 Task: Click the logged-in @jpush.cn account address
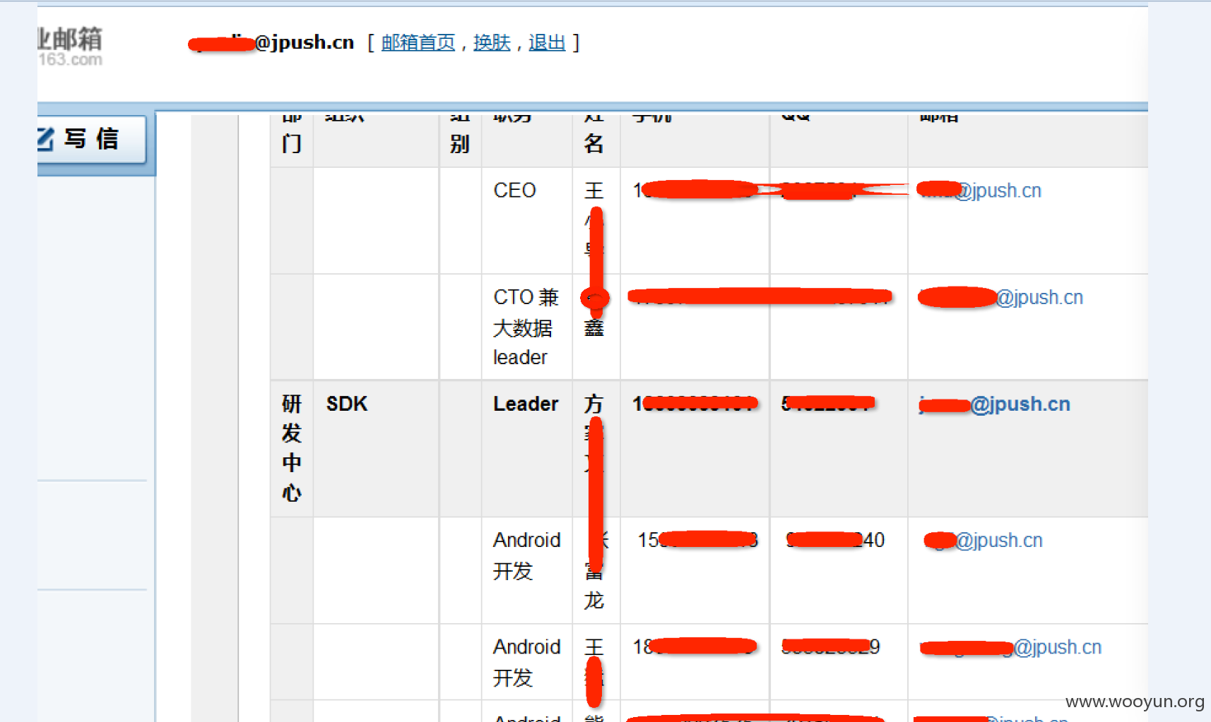[x=271, y=43]
